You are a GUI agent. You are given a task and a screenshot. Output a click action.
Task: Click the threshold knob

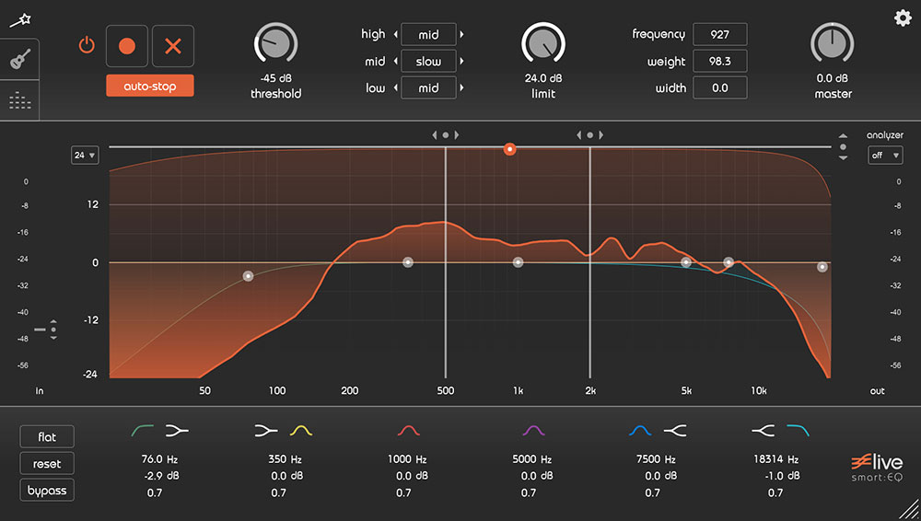coord(275,44)
